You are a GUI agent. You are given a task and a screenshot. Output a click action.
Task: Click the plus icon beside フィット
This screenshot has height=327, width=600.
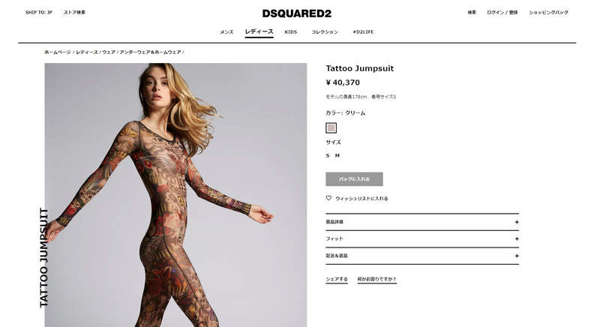pos(517,238)
